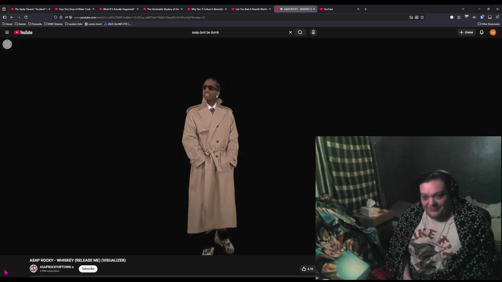502x282 pixels.
Task: Open ASAPROCKYUPTOWN channel avatar
Action: coord(33,269)
